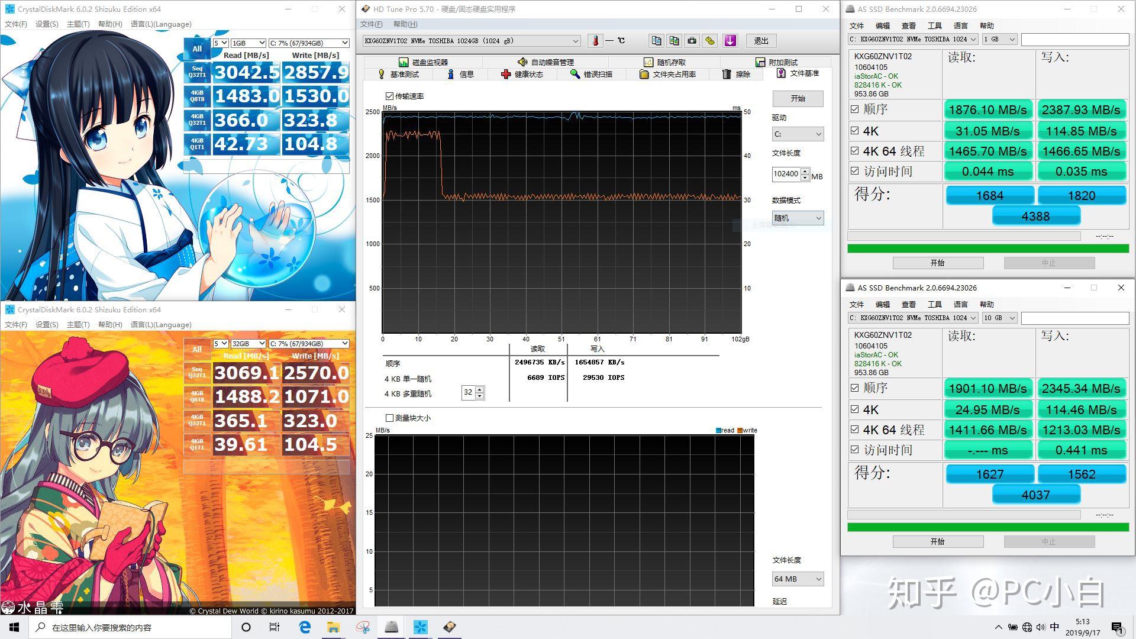This screenshot has width=1136, height=639.
Task: Switch to the 健康状态 tab
Action: [x=521, y=74]
